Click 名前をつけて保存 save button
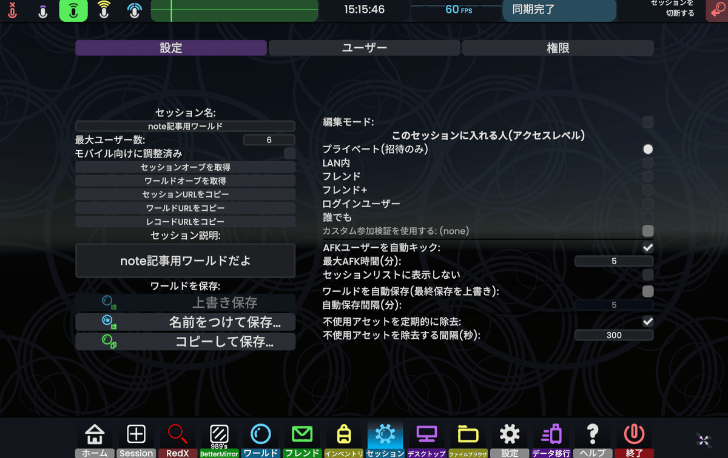 185,322
